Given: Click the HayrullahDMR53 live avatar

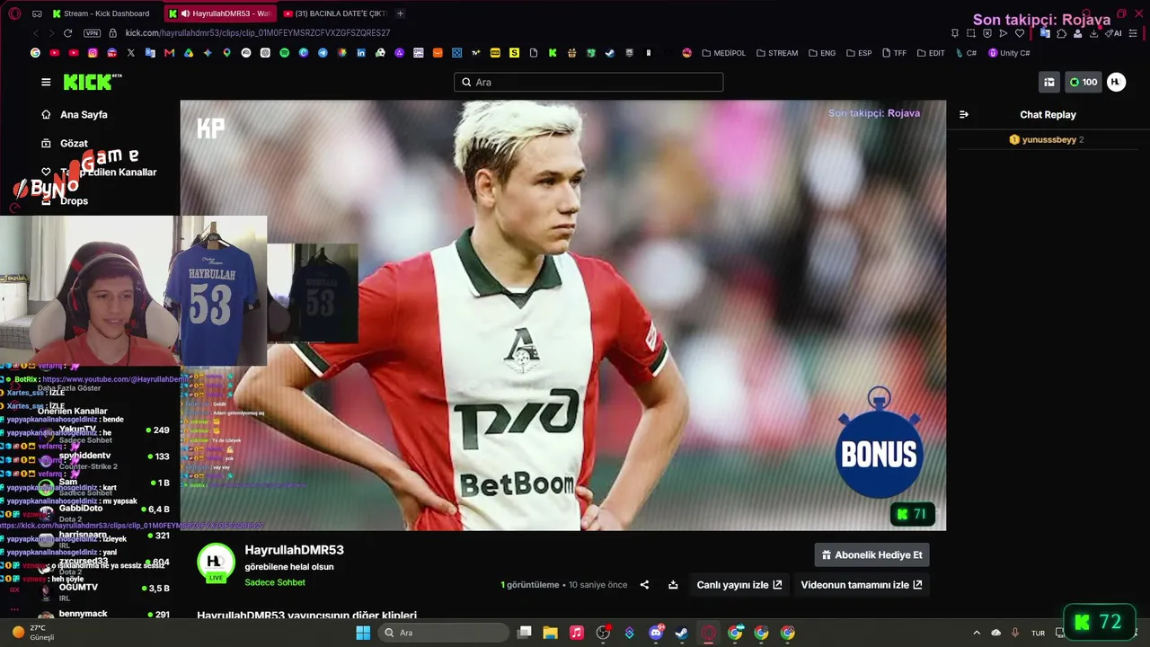Looking at the screenshot, I should coord(216,563).
